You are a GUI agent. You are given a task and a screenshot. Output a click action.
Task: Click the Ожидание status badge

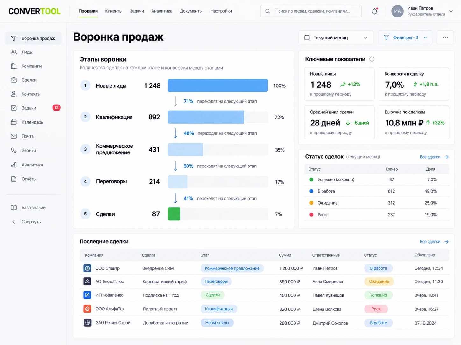pyautogui.click(x=379, y=281)
